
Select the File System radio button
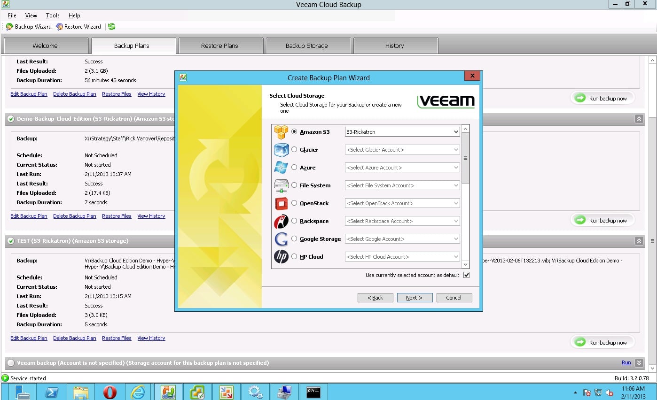(x=294, y=185)
